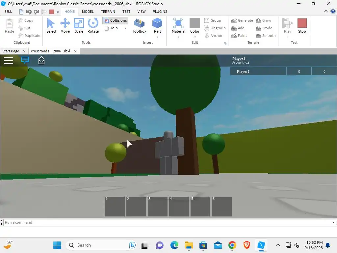
Task: Switch to the MODEL ribbon tab
Action: point(88,12)
